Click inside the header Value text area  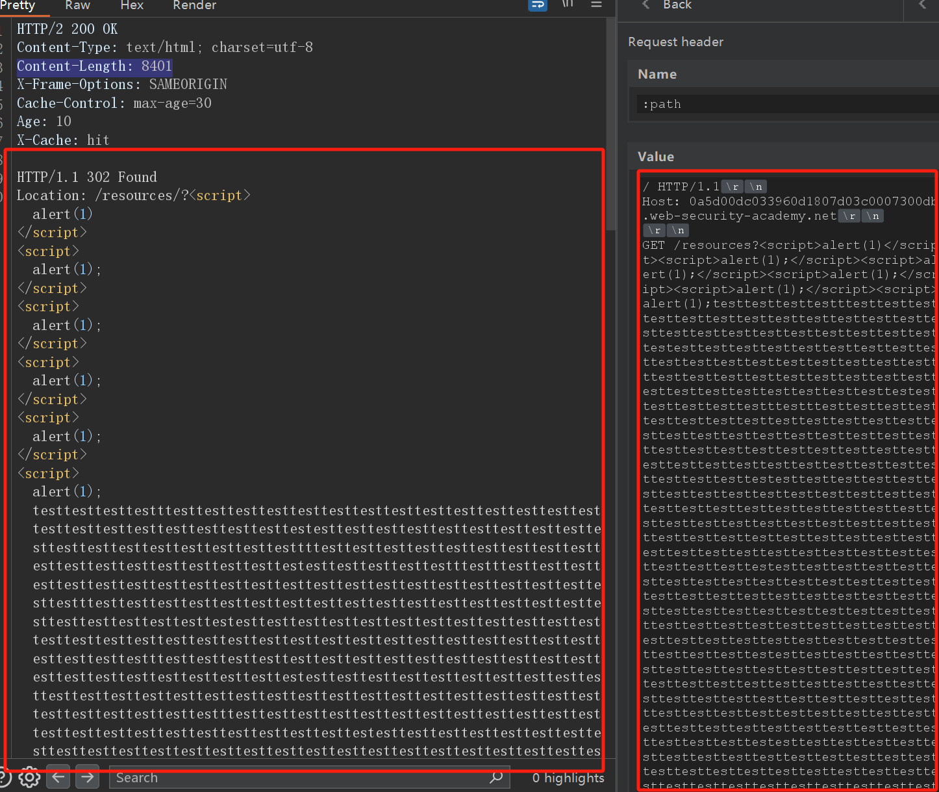pyautogui.click(x=788, y=481)
